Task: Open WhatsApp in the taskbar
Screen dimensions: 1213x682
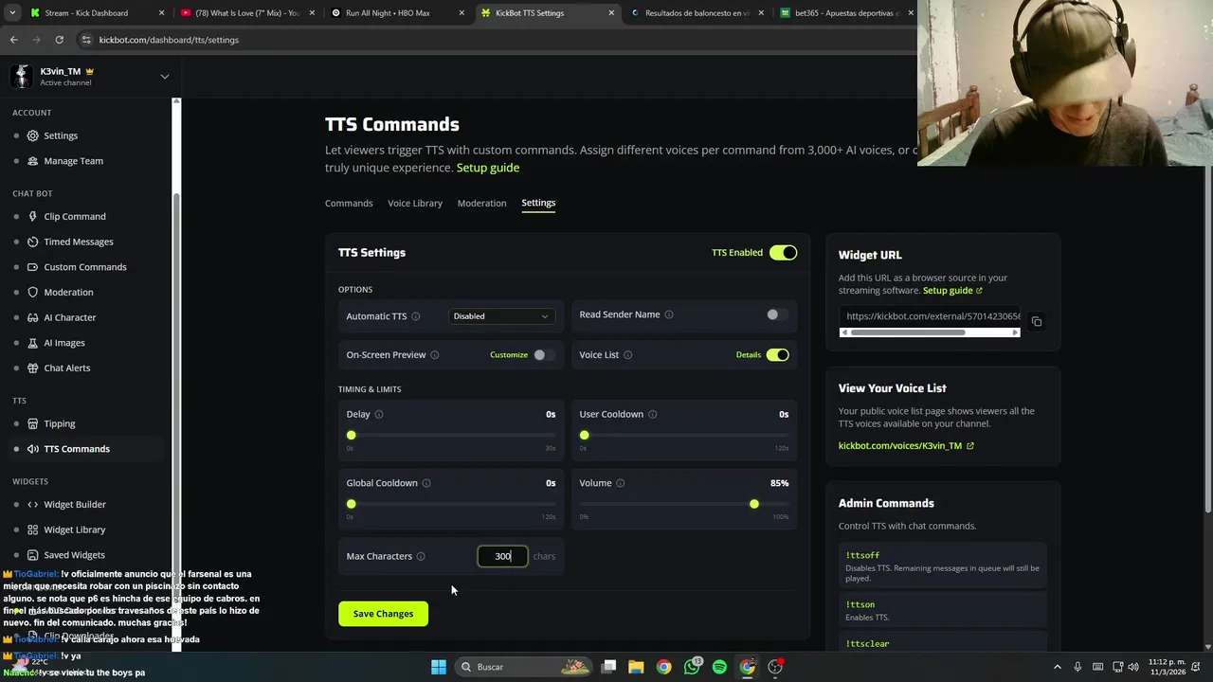Action: click(692, 667)
